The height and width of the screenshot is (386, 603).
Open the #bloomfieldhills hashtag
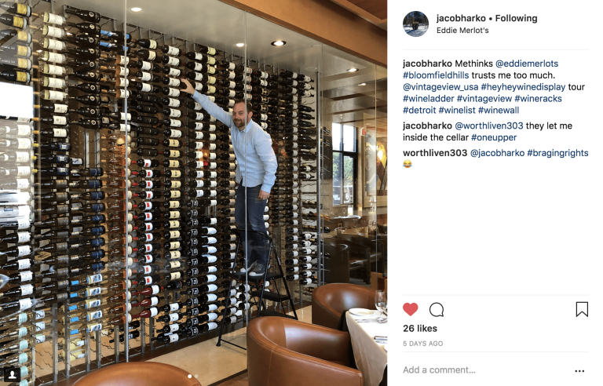(x=436, y=75)
